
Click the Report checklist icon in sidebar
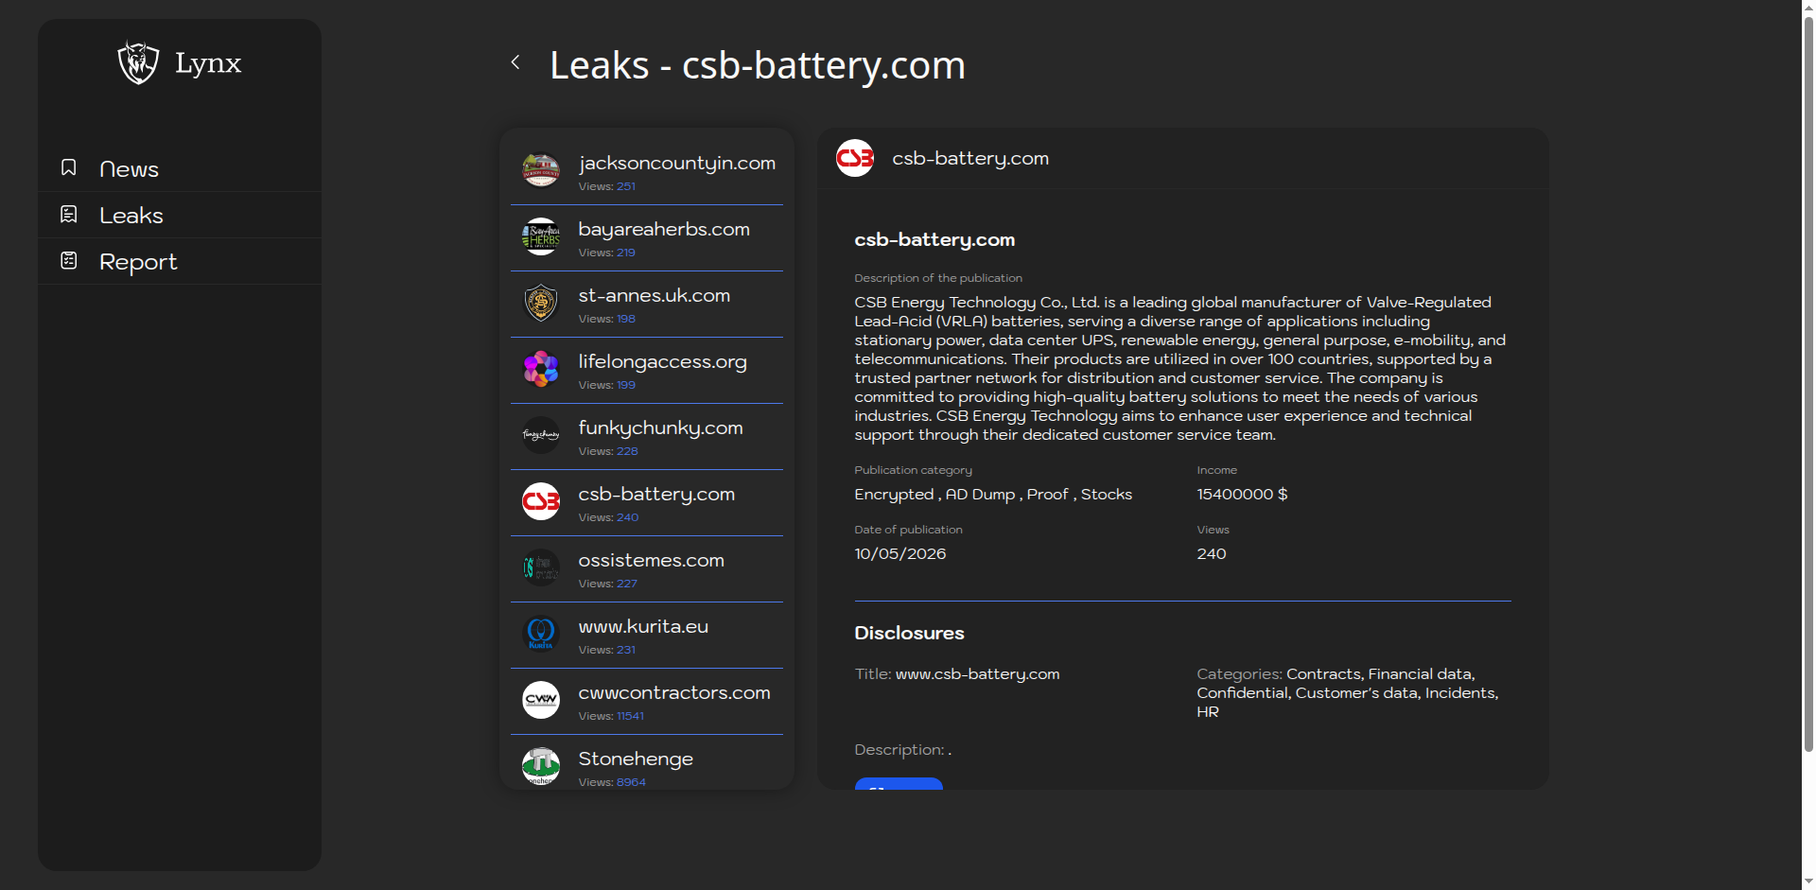pos(68,260)
